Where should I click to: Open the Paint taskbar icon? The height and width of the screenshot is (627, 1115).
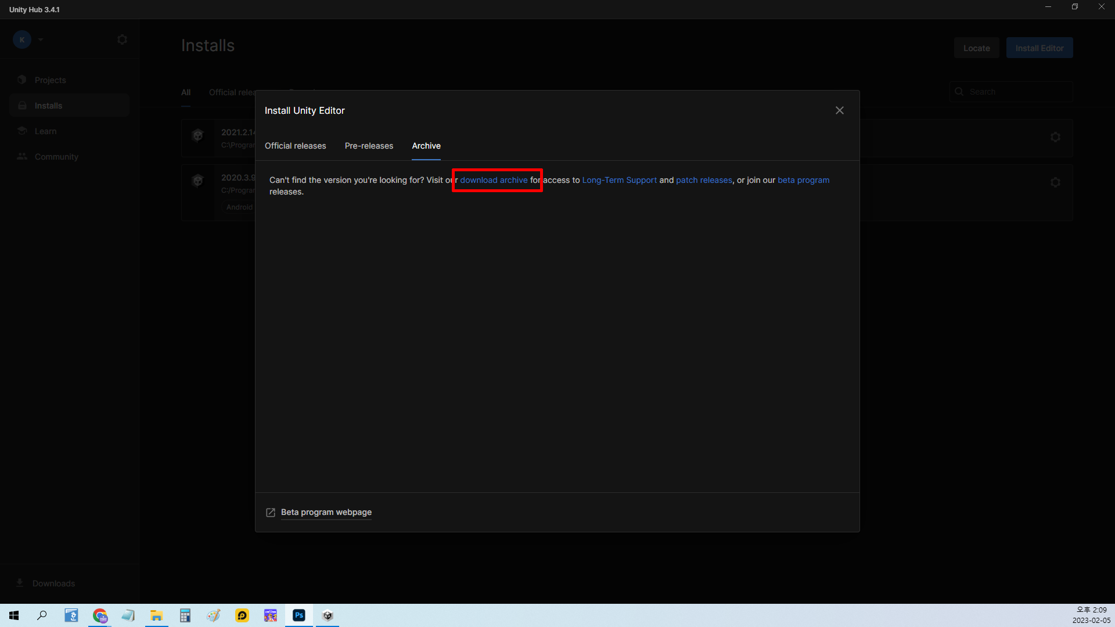(x=213, y=615)
